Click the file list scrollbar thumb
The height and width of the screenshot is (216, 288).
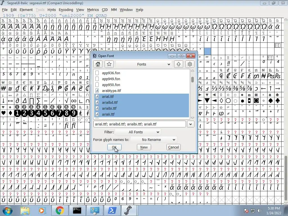[x=192, y=80]
